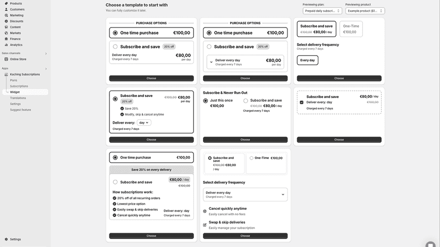
Task: Click Choose button under first template
Action: (x=151, y=78)
